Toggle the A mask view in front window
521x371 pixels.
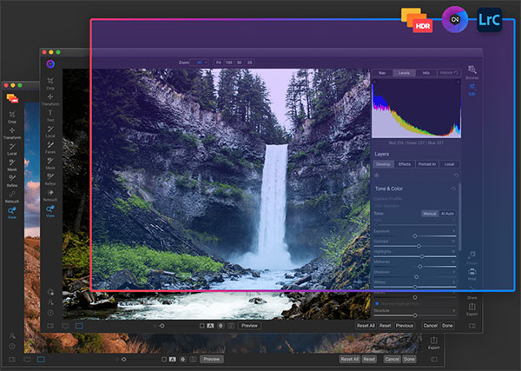[210, 326]
